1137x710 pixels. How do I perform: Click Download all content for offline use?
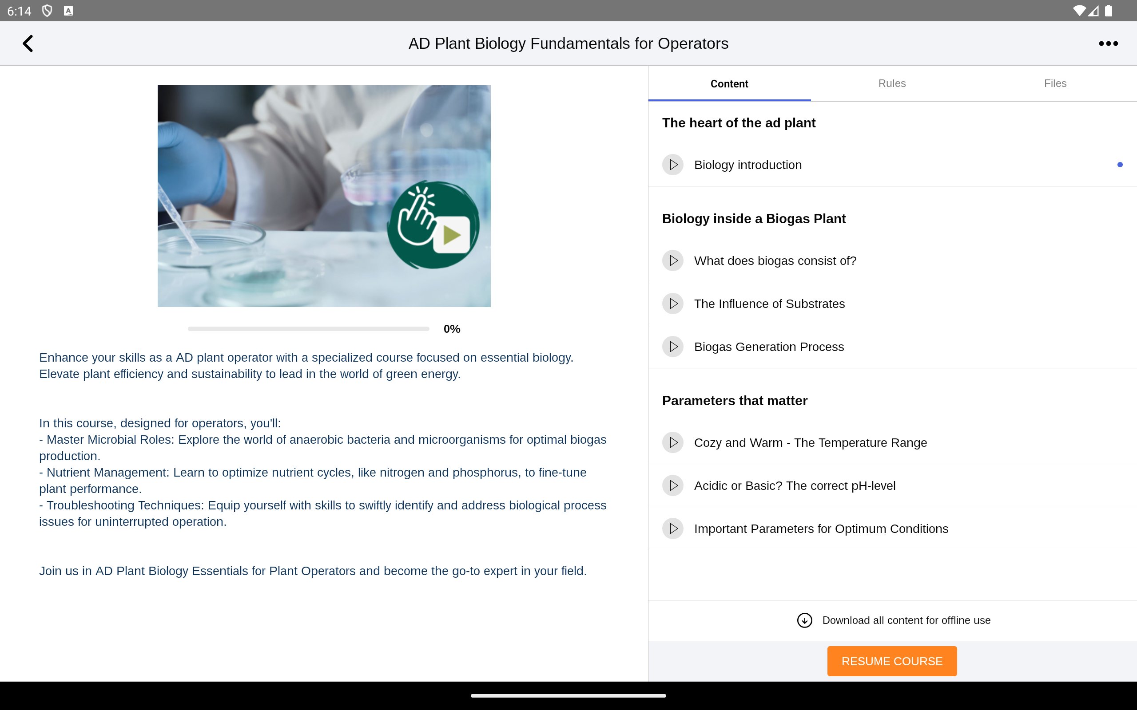(906, 620)
